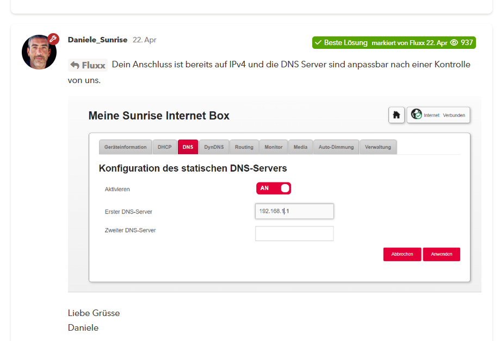Image resolution: width=501 pixels, height=341 pixels.
Task: Click the Internet connected globe icon
Action: point(416,115)
